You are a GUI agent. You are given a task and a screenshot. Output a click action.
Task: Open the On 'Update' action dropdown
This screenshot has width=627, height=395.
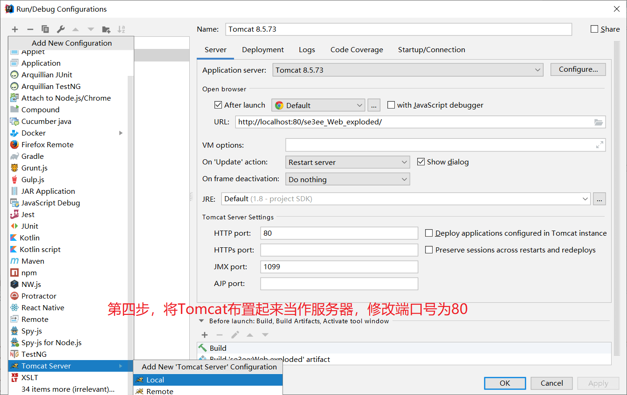tap(348, 162)
